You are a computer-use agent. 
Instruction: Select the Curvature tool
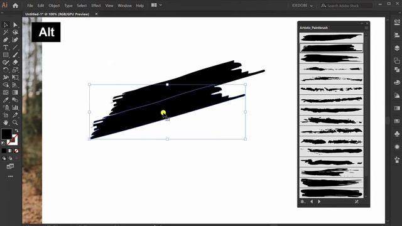point(15,40)
